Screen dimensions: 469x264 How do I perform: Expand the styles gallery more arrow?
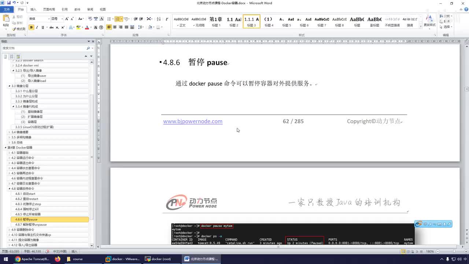tap(420, 26)
